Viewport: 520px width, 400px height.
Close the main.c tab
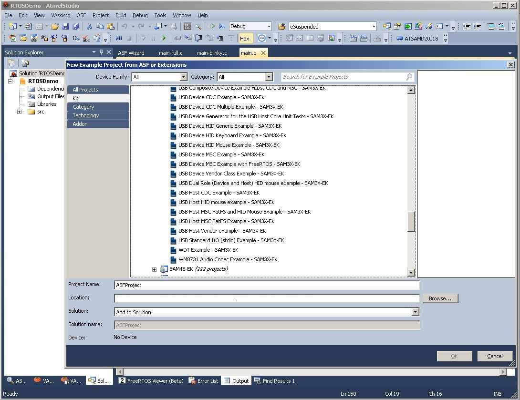[263, 53]
